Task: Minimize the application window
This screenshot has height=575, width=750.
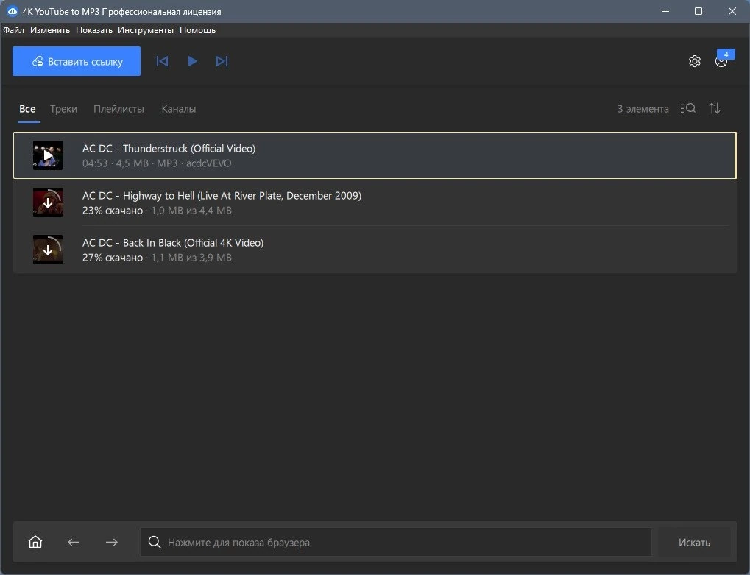Action: (665, 11)
